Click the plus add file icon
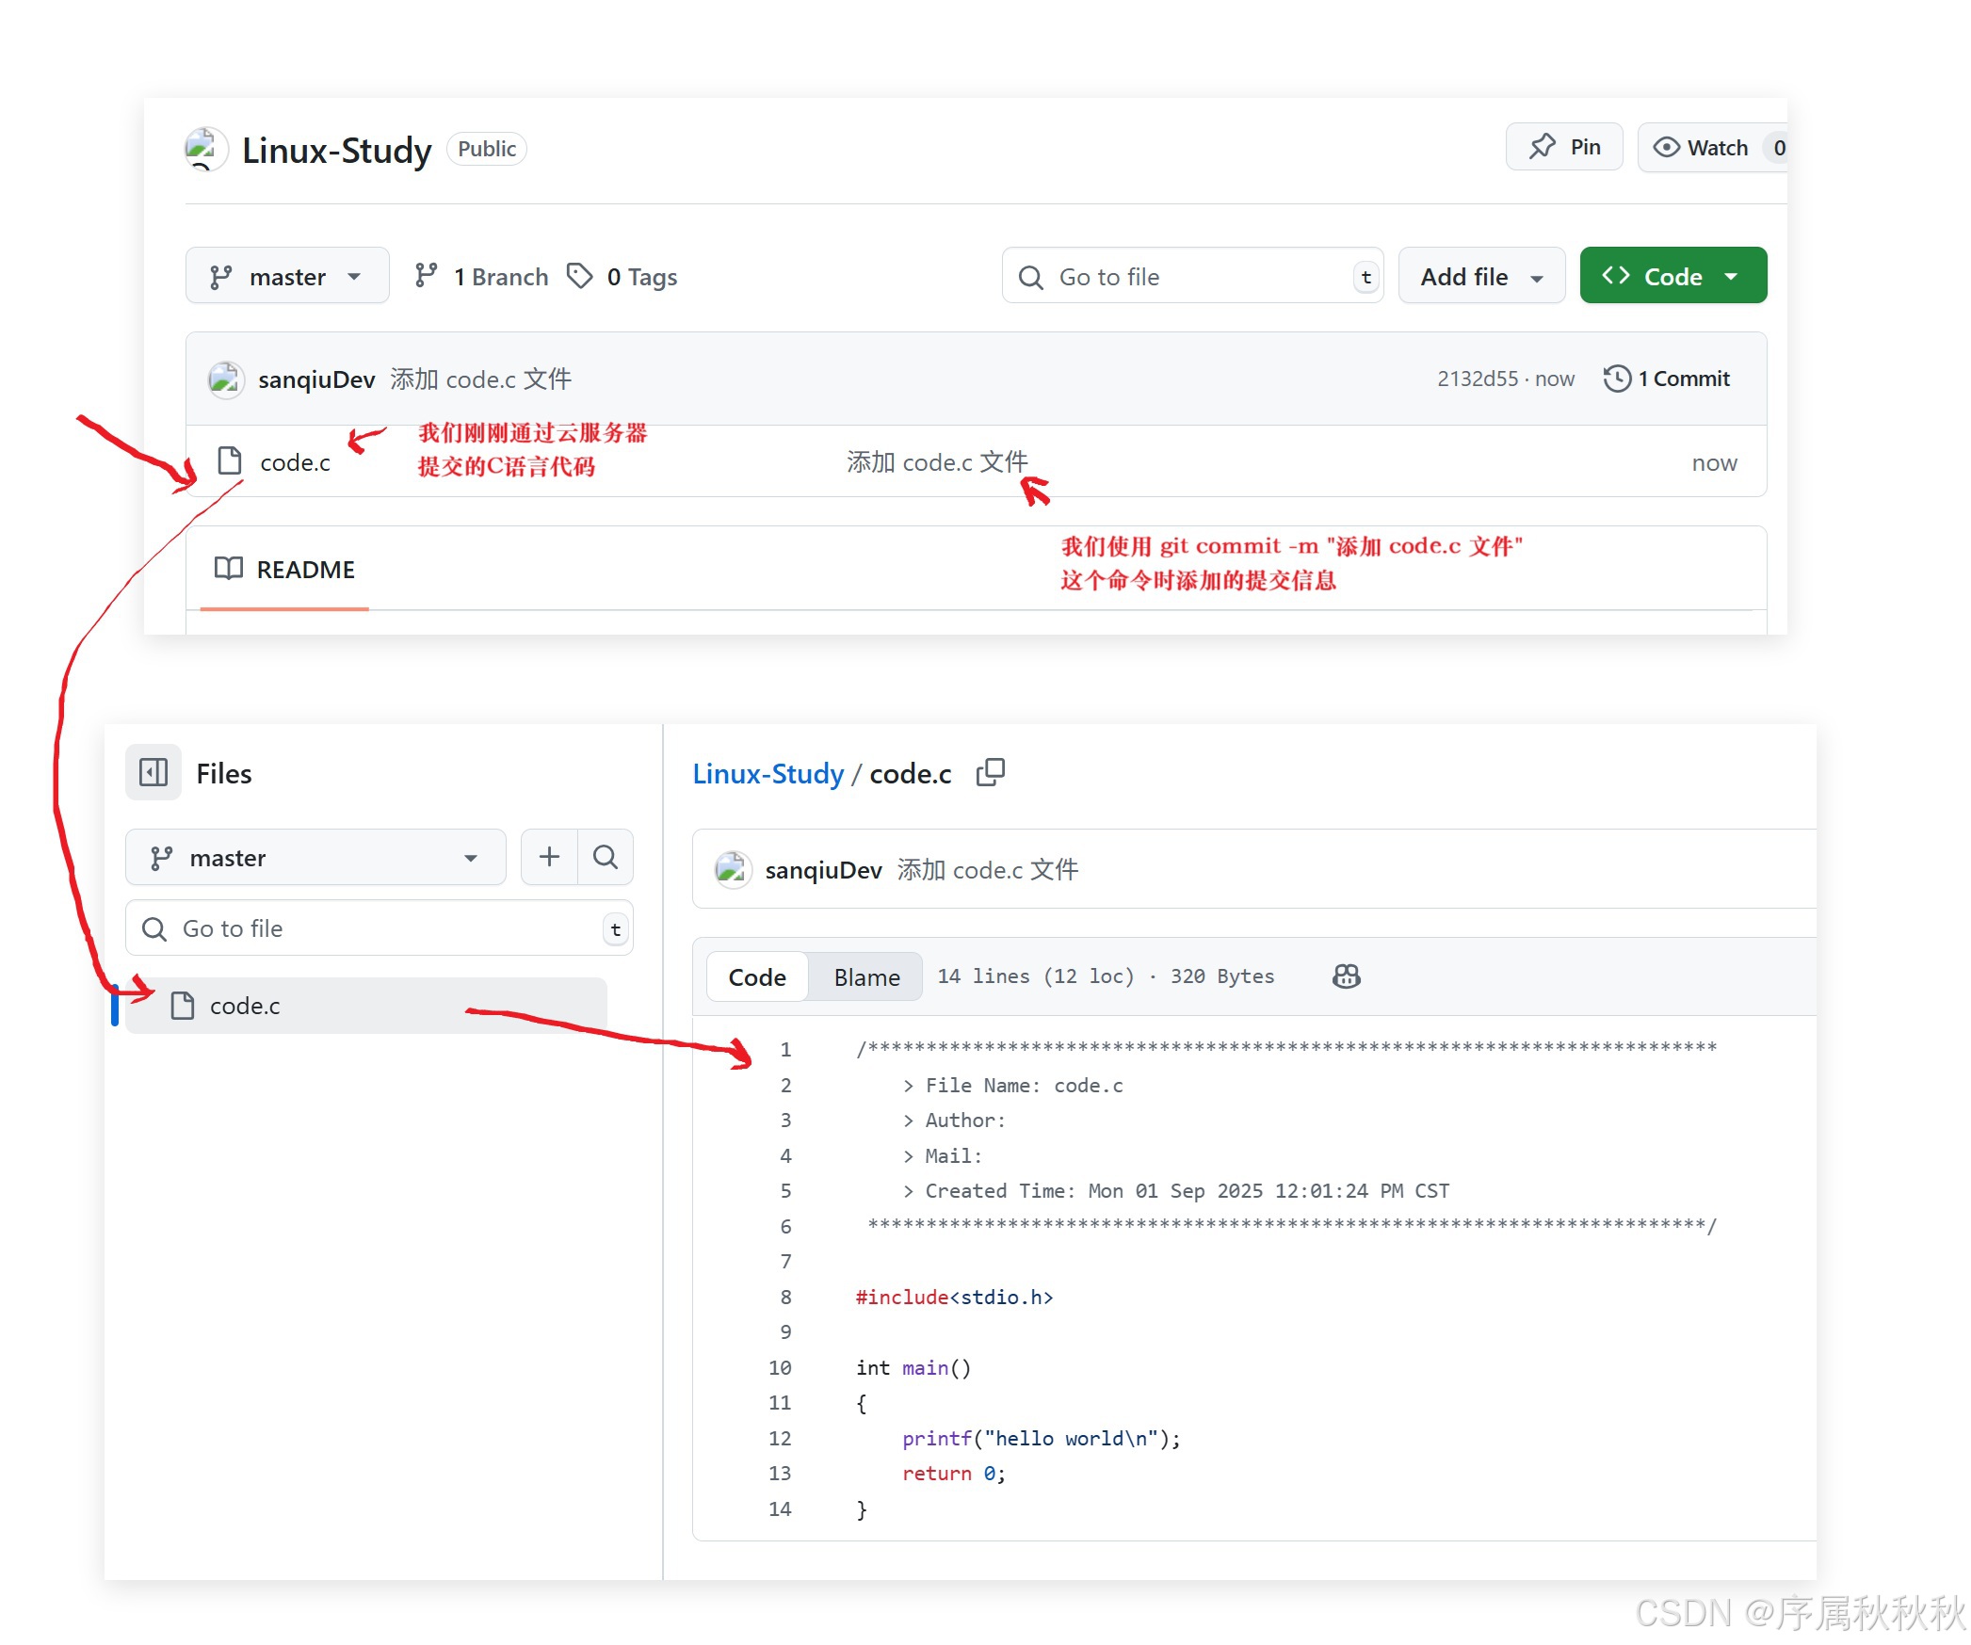Screen dimensions: 1971x1645 pos(549,857)
